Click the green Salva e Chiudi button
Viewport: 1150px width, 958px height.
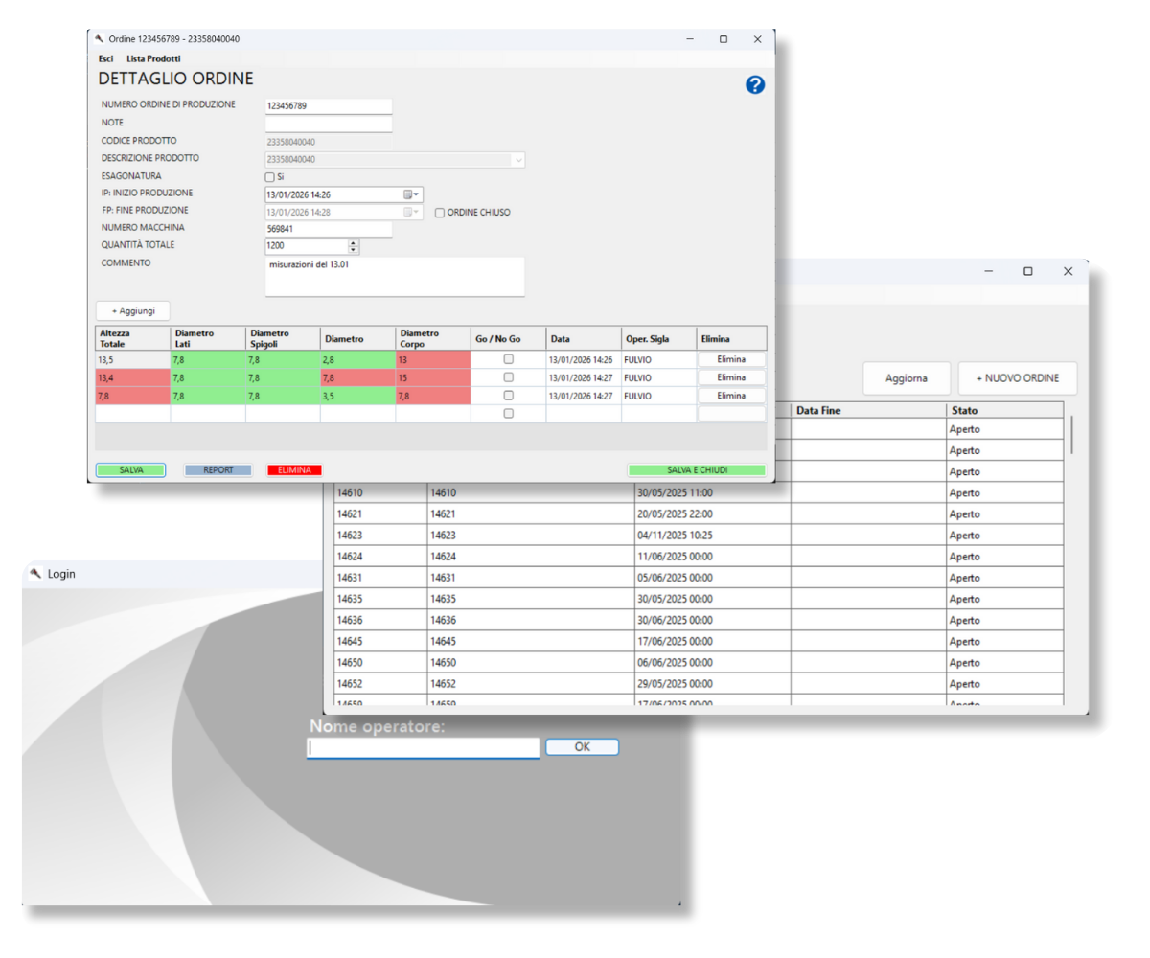pos(697,470)
